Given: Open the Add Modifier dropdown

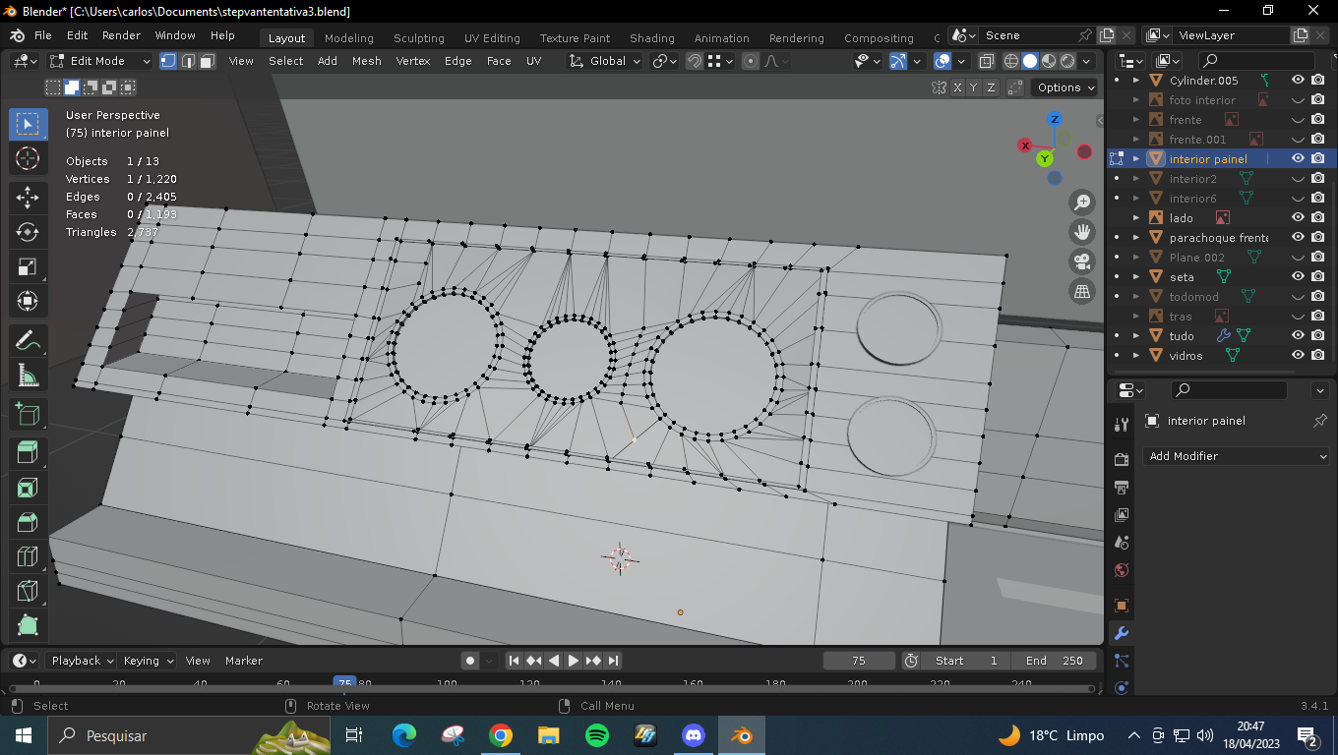Looking at the screenshot, I should (x=1238, y=456).
